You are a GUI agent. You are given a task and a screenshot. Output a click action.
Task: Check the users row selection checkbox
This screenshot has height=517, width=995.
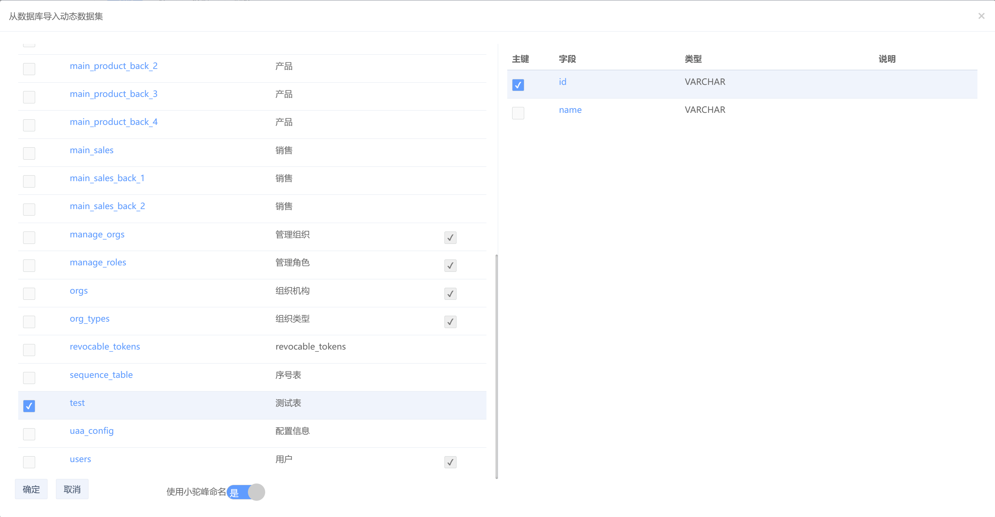(x=29, y=462)
